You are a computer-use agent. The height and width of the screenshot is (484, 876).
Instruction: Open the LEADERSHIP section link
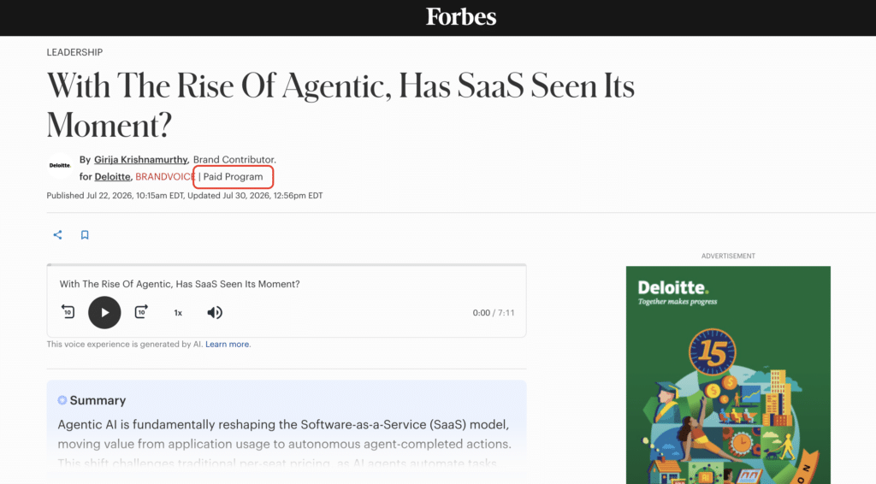coord(75,52)
